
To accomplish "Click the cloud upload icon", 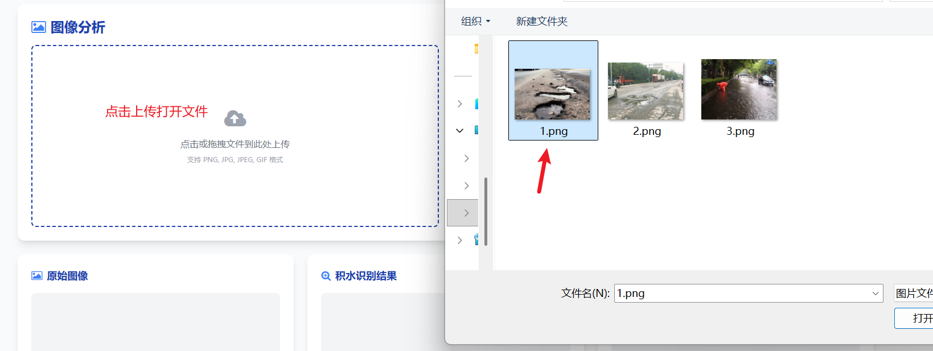I will 235,118.
